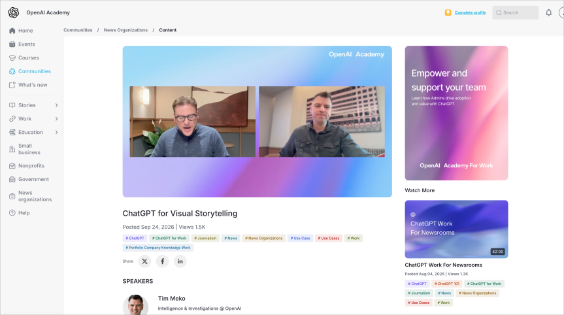Click the 42:00 duration badge
The image size is (564, 315).
tap(498, 252)
